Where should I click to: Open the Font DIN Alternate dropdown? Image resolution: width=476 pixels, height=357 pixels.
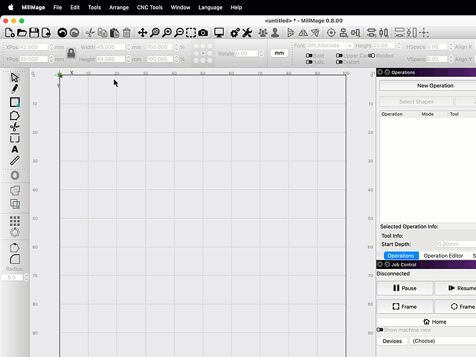[x=330, y=46]
